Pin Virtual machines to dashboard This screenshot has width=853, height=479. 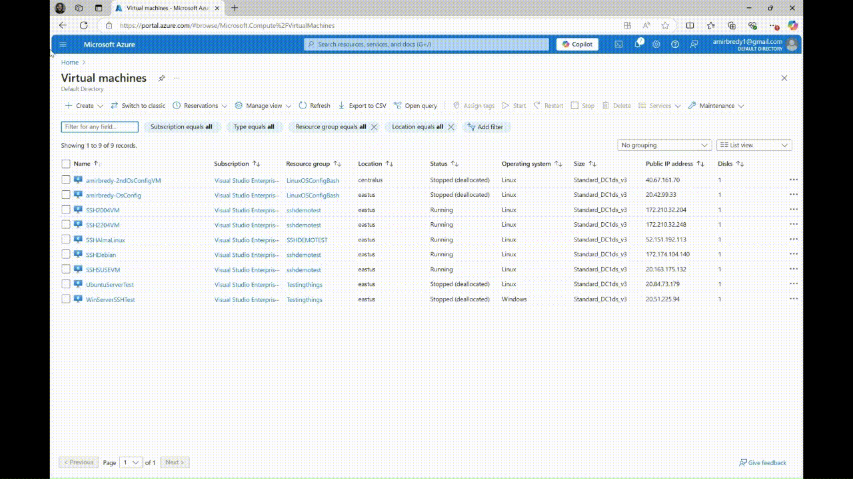point(161,78)
